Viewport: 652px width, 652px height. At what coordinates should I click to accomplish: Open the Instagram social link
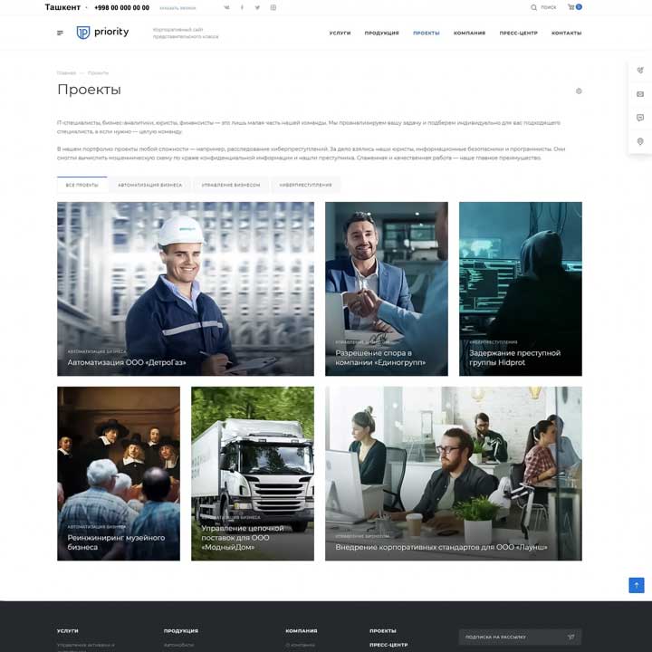tap(273, 7)
